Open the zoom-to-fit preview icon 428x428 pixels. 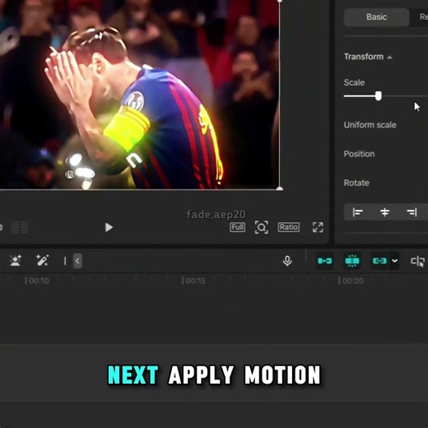pyautogui.click(x=261, y=227)
